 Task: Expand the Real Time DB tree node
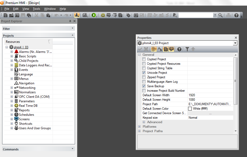[12, 106]
